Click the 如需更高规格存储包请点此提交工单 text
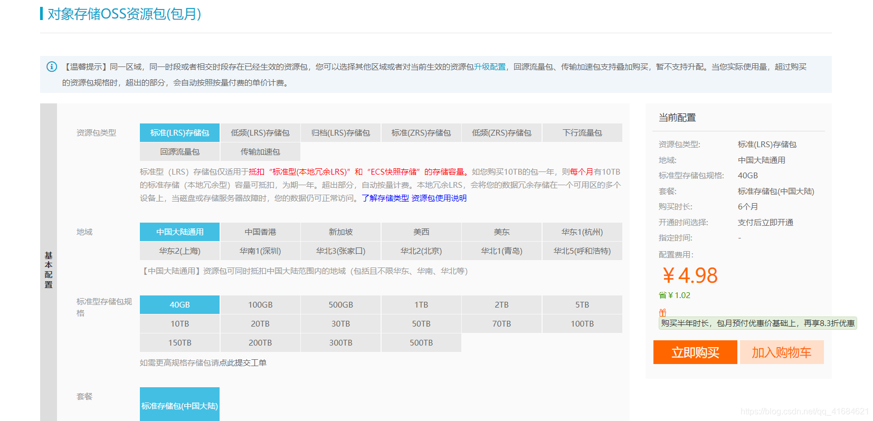 pos(203,363)
